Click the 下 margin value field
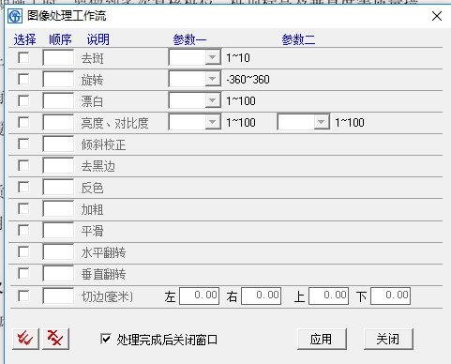 391,296
